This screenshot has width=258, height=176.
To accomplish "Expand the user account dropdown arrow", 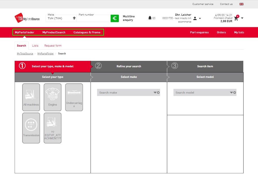I will pos(200,18).
